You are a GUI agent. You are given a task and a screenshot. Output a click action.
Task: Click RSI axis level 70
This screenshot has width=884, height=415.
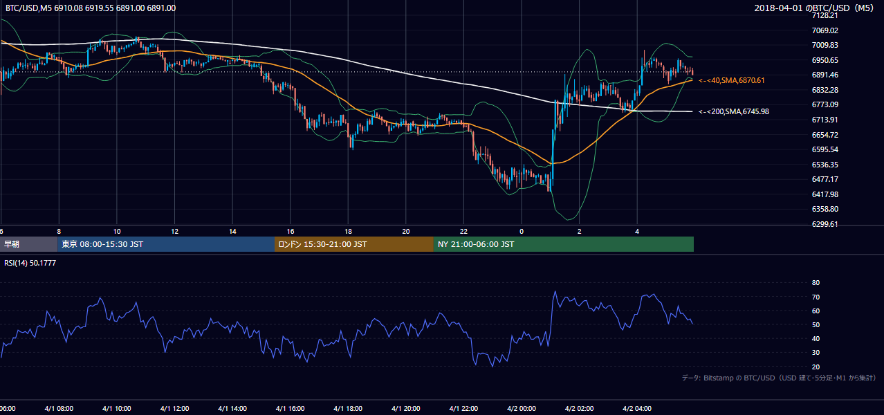(x=816, y=297)
